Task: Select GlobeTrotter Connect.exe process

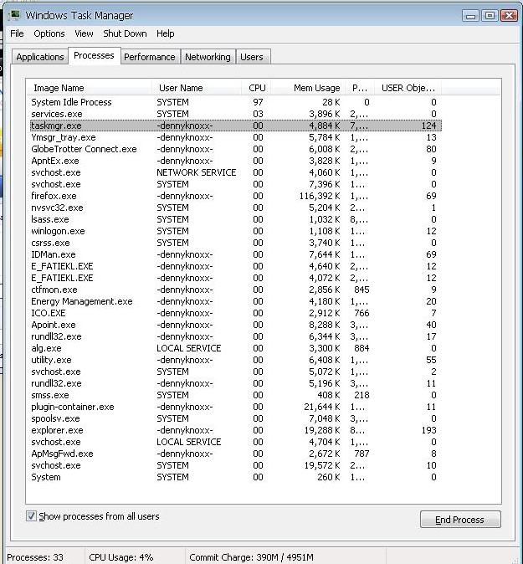Action: coord(236,149)
